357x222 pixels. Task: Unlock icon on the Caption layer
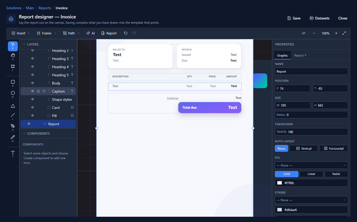click(38, 91)
